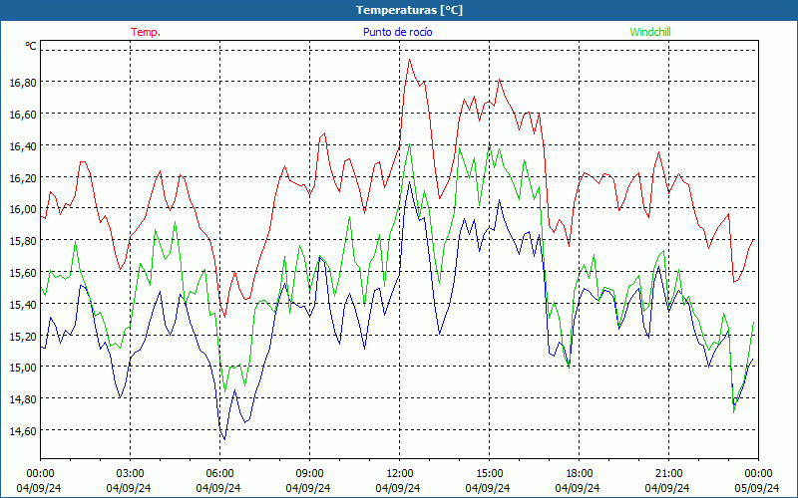Click the green 'Windchill' legend label
This screenshot has width=798, height=498.
pos(650,32)
